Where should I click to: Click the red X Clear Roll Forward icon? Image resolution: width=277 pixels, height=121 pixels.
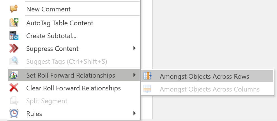[x=14, y=88]
